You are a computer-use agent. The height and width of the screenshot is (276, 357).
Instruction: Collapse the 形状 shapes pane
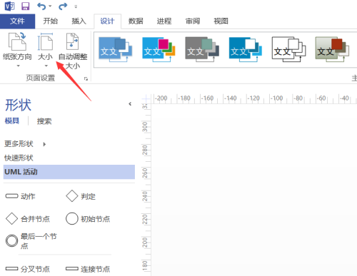(x=130, y=104)
